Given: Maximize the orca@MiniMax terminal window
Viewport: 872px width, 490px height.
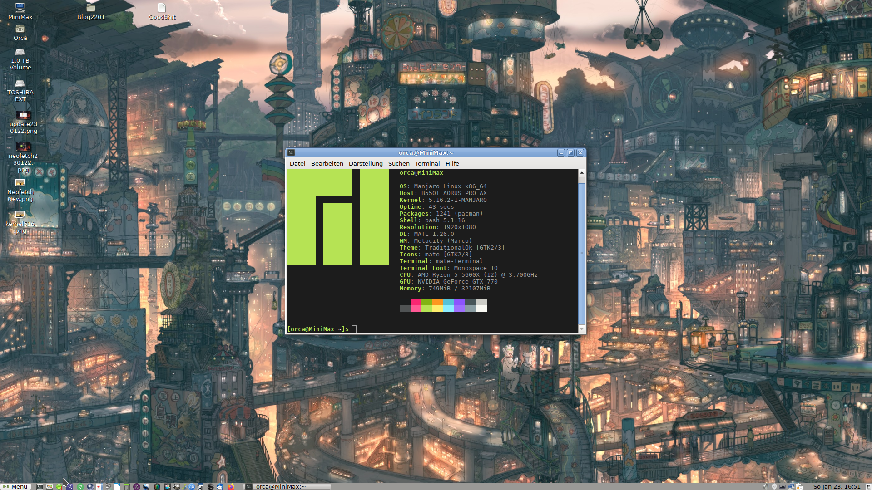Looking at the screenshot, I should pyautogui.click(x=570, y=153).
